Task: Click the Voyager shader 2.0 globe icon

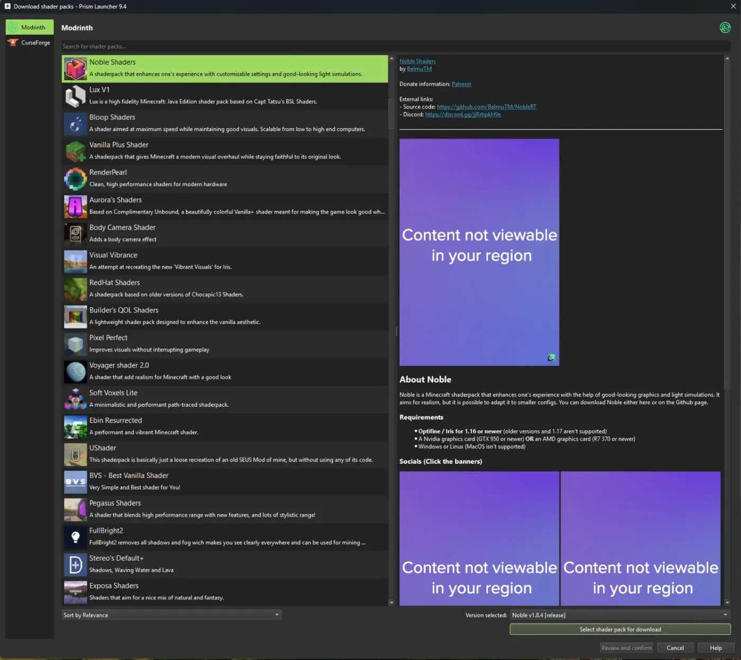Action: point(75,372)
